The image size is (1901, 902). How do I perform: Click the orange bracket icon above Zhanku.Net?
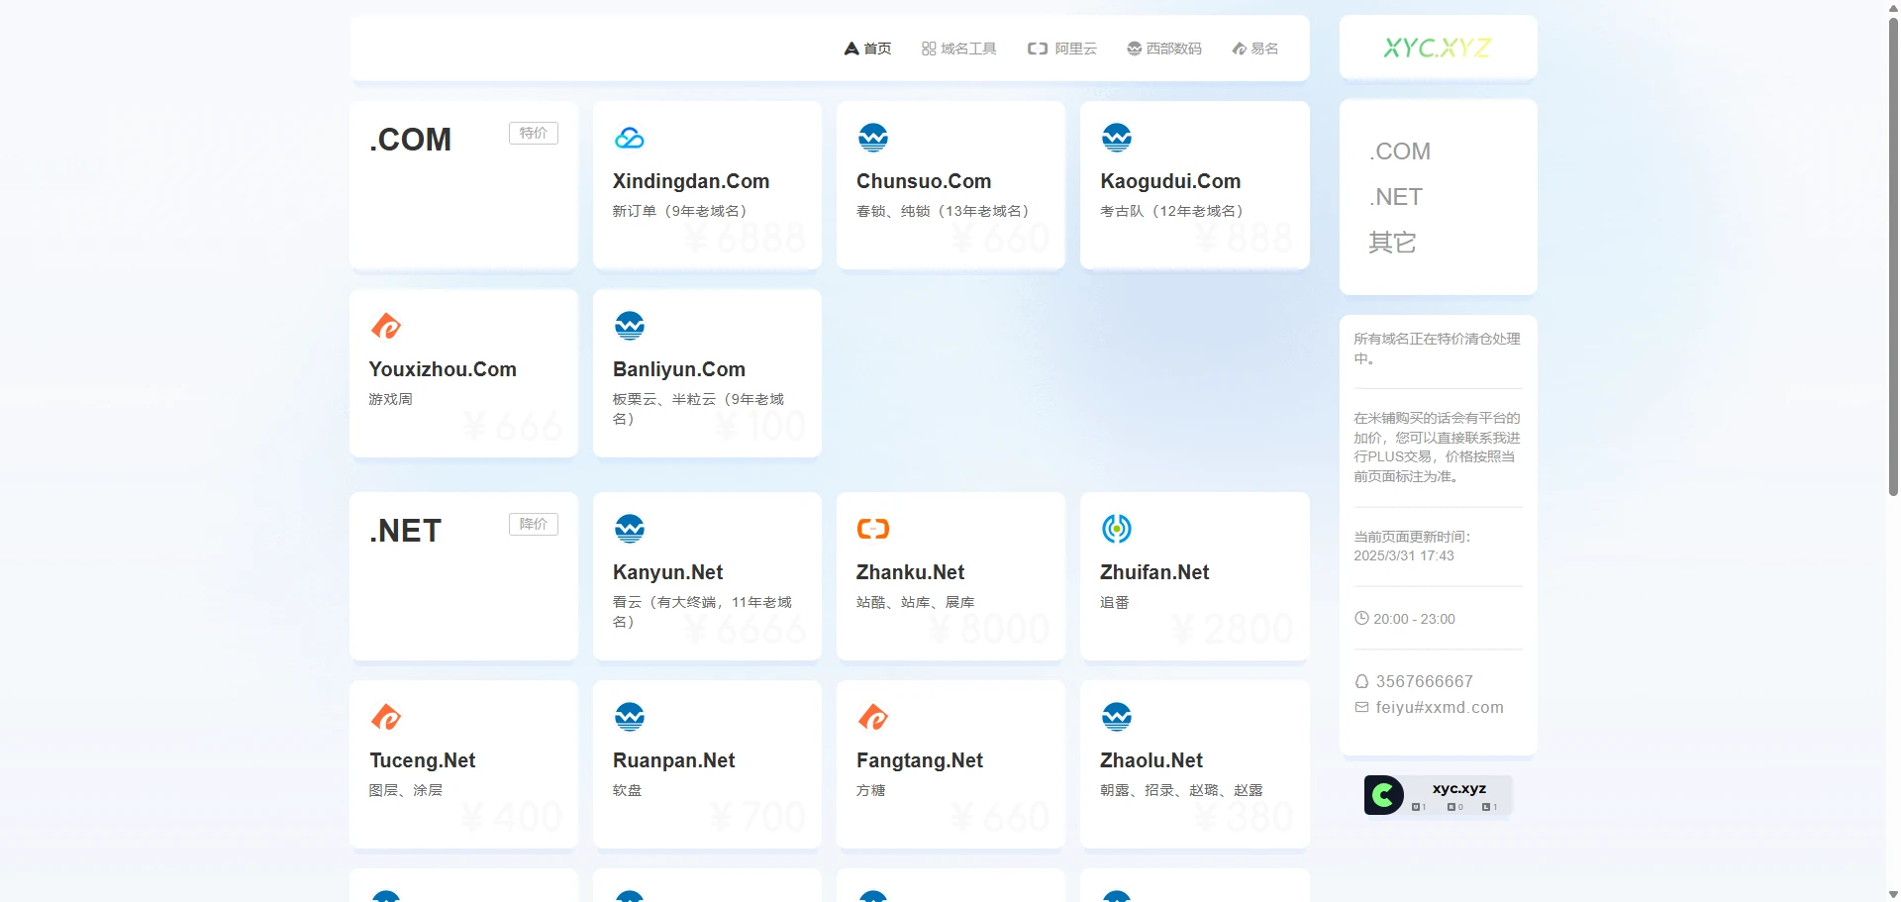click(x=872, y=529)
